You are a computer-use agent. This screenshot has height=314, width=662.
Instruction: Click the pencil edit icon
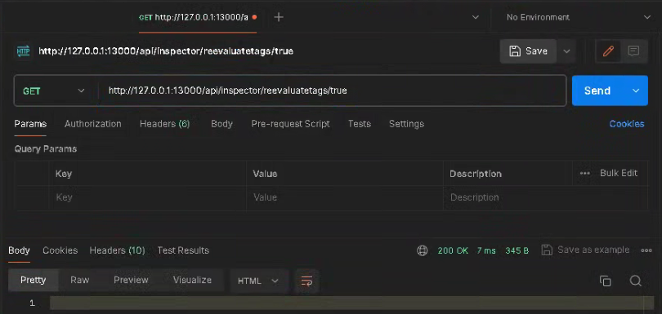[x=608, y=51]
